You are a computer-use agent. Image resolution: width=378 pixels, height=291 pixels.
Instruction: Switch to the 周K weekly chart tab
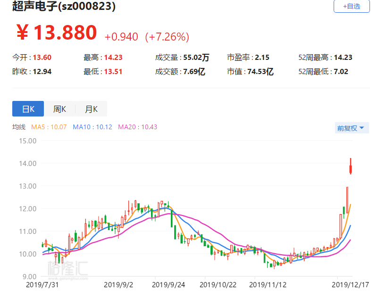[x=59, y=109]
